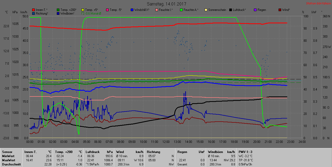Click the red Innen-T. legend swatch
The height and width of the screenshot is (167, 332).
[33, 10]
